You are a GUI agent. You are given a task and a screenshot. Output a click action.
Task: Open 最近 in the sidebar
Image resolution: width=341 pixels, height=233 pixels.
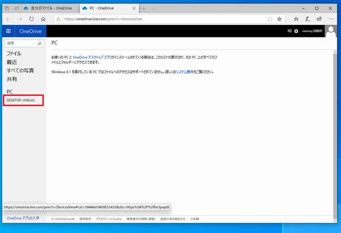point(11,62)
